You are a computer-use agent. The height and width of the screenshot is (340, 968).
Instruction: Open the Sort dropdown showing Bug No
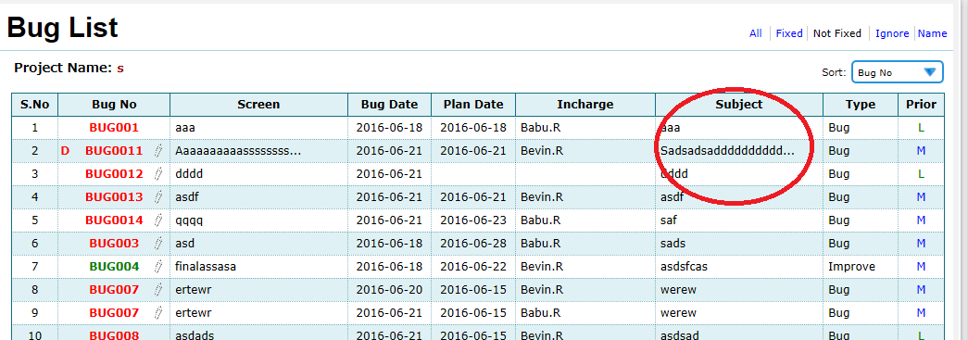897,72
